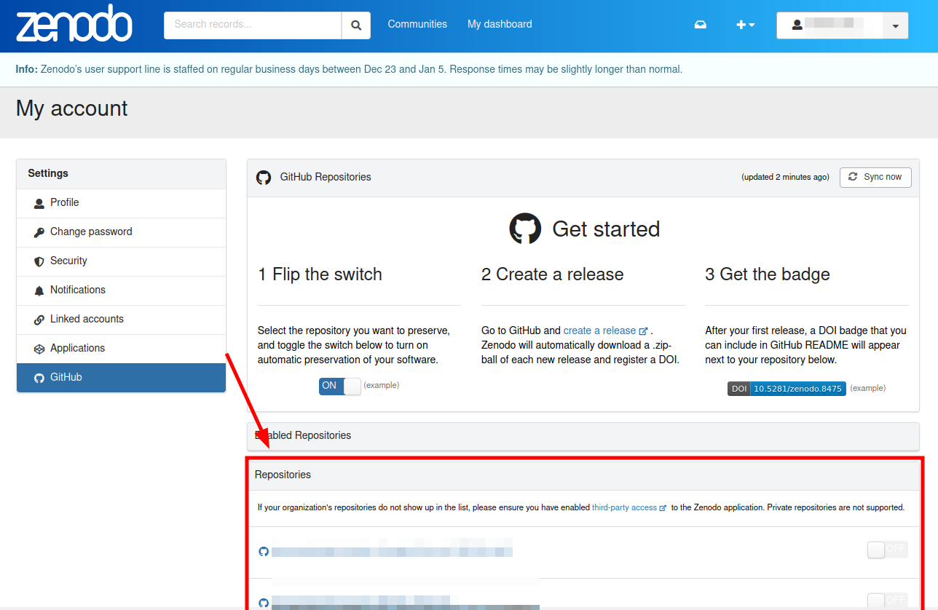
Task: Focus the Search records field
Action: [253, 25]
